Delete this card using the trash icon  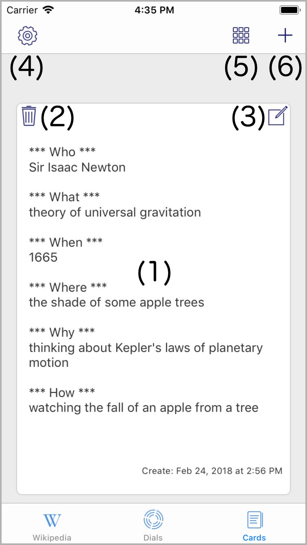click(29, 116)
